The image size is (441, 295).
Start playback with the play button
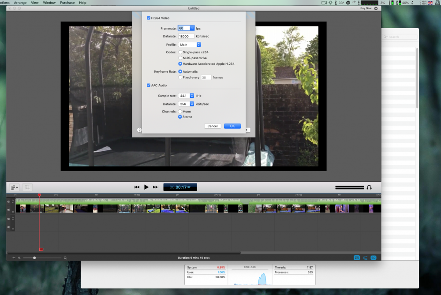tap(146, 187)
